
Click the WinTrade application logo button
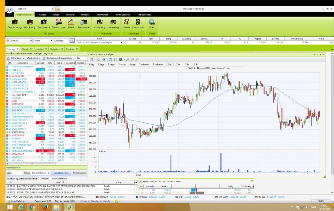(x=9, y=10)
